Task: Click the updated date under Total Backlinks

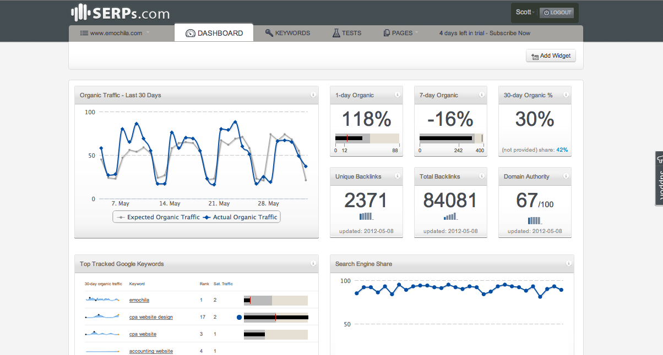Action: [x=450, y=231]
